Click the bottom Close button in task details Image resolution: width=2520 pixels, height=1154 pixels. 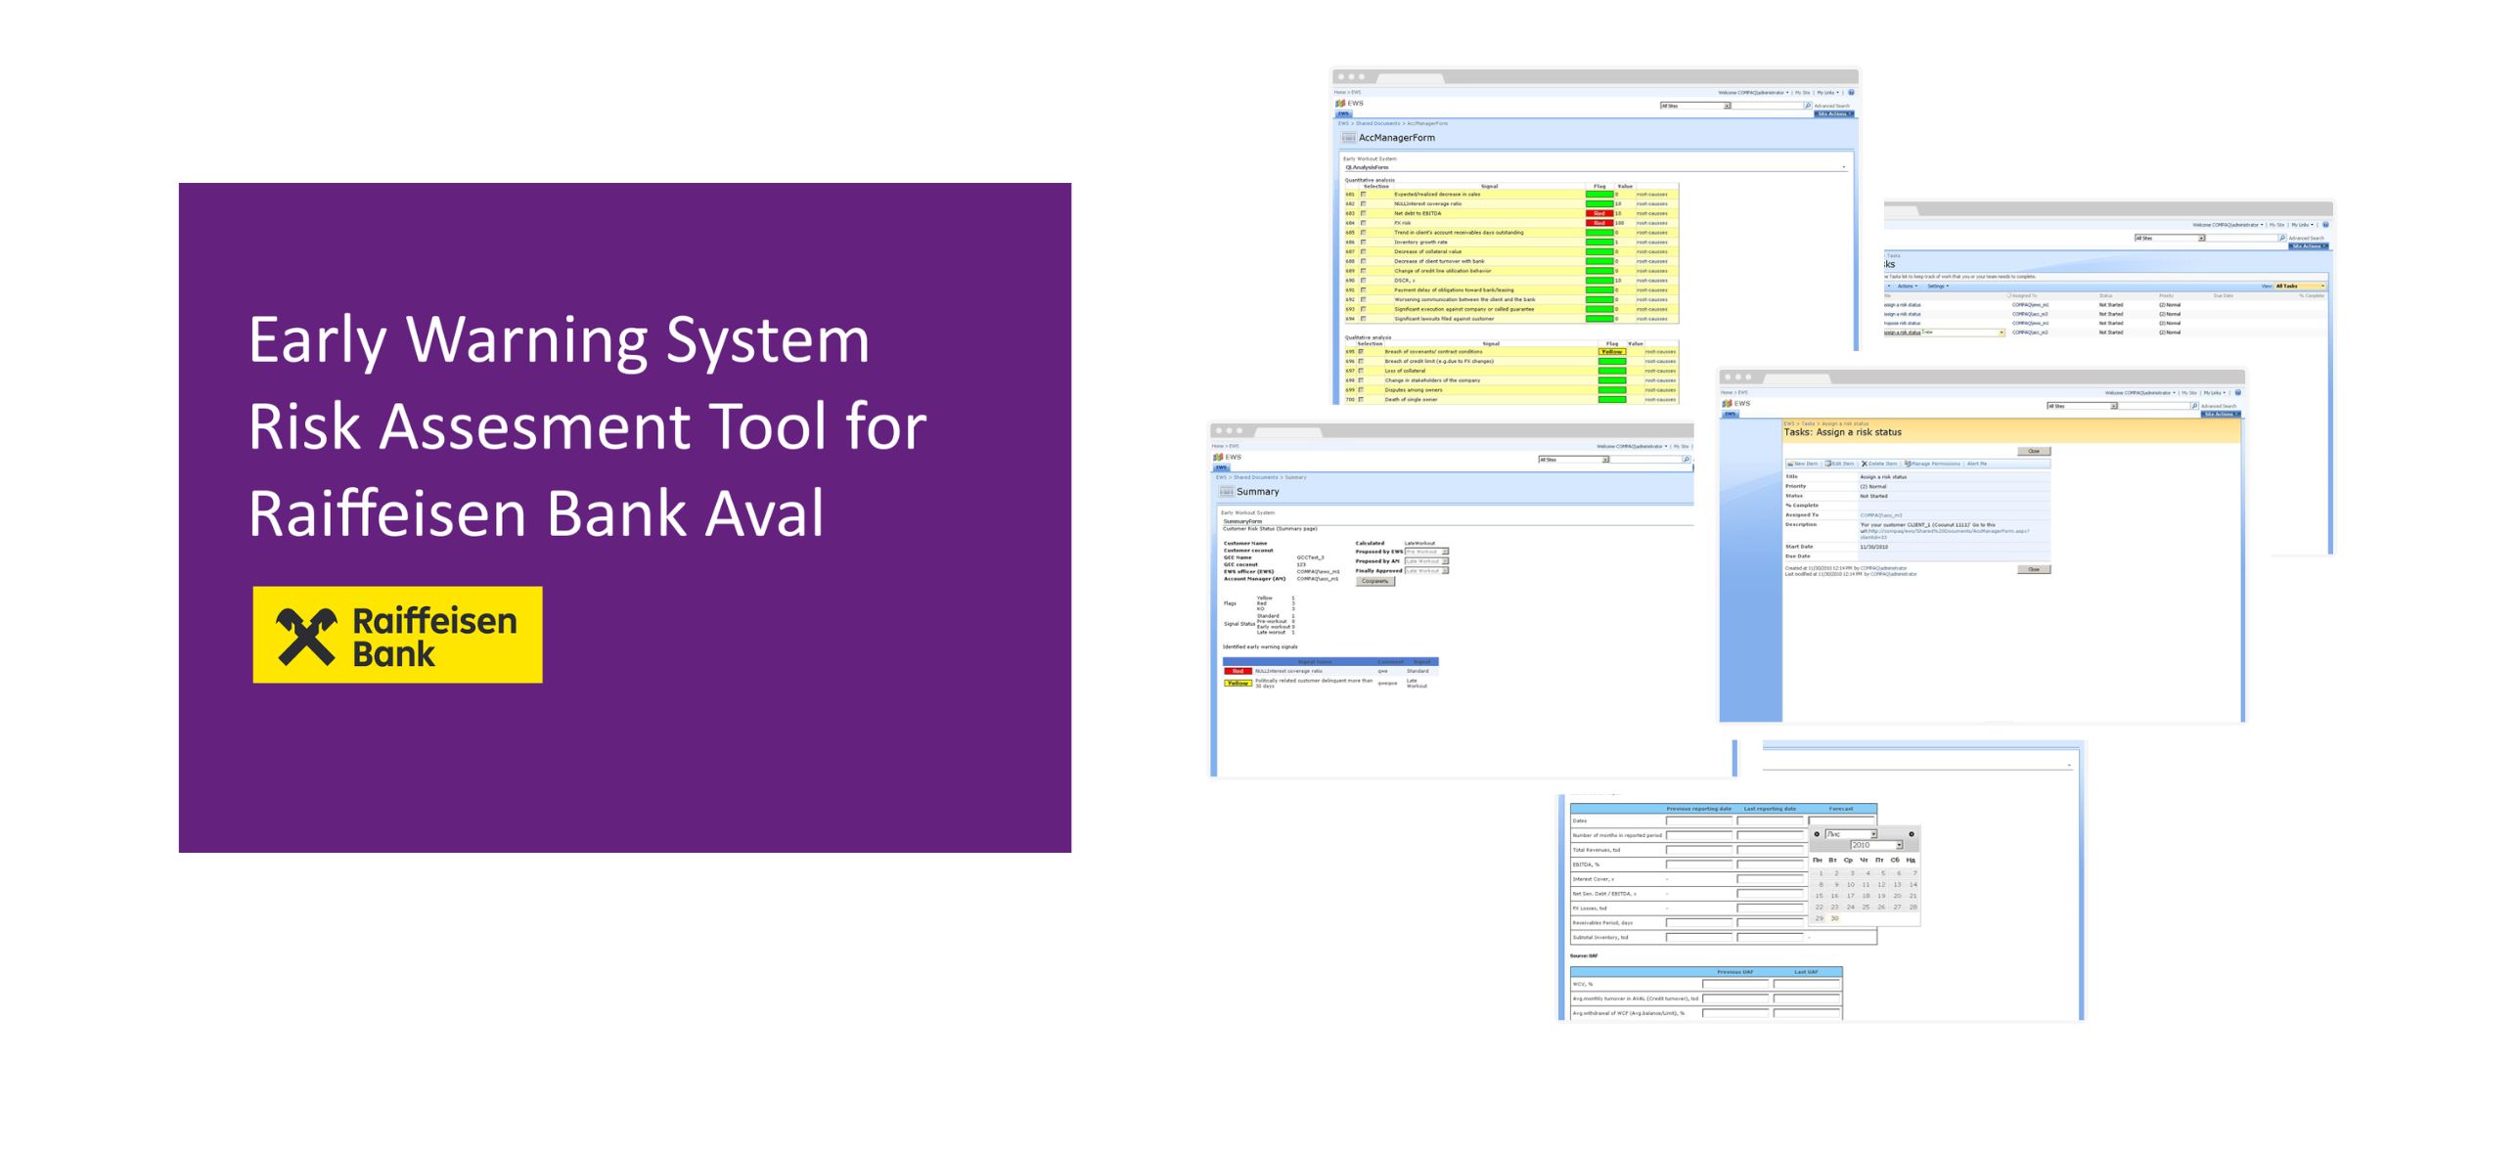2034,569
